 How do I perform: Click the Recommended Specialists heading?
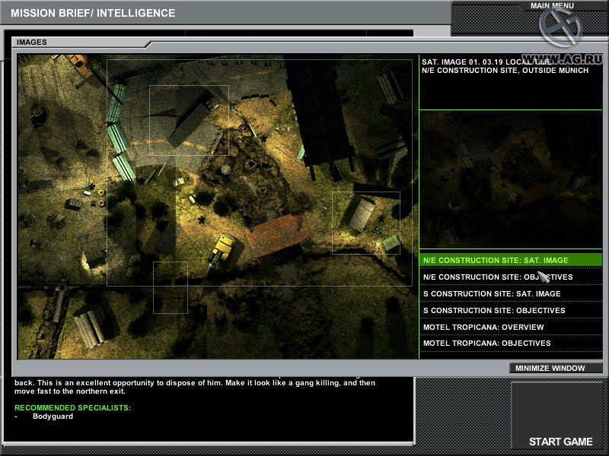point(72,407)
